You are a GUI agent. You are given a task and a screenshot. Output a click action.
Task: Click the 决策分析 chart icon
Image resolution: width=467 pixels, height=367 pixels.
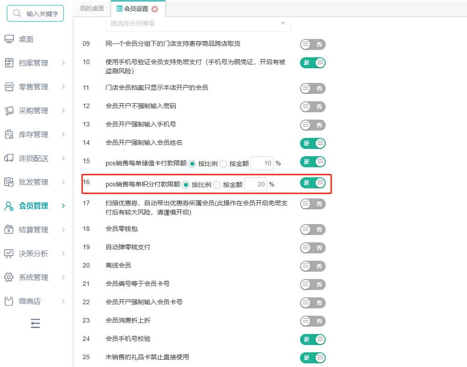[x=9, y=254]
